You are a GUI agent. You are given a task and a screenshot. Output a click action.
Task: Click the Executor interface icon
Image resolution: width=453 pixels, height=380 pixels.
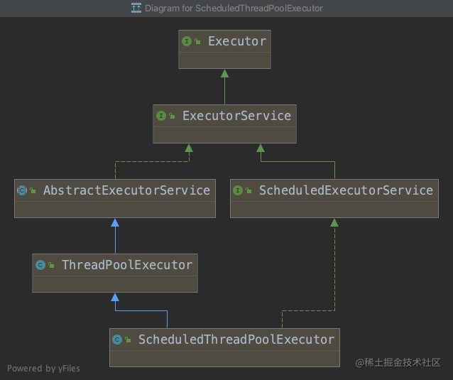[x=187, y=41]
